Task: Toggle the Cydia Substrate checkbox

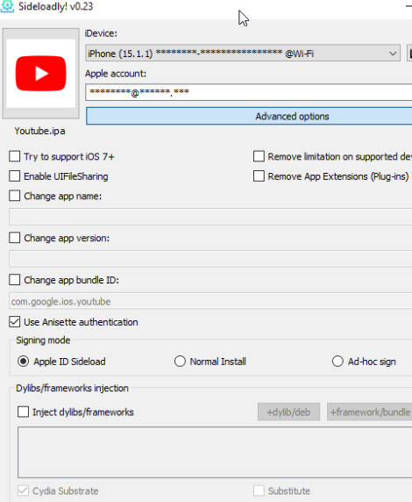Action: point(23,491)
